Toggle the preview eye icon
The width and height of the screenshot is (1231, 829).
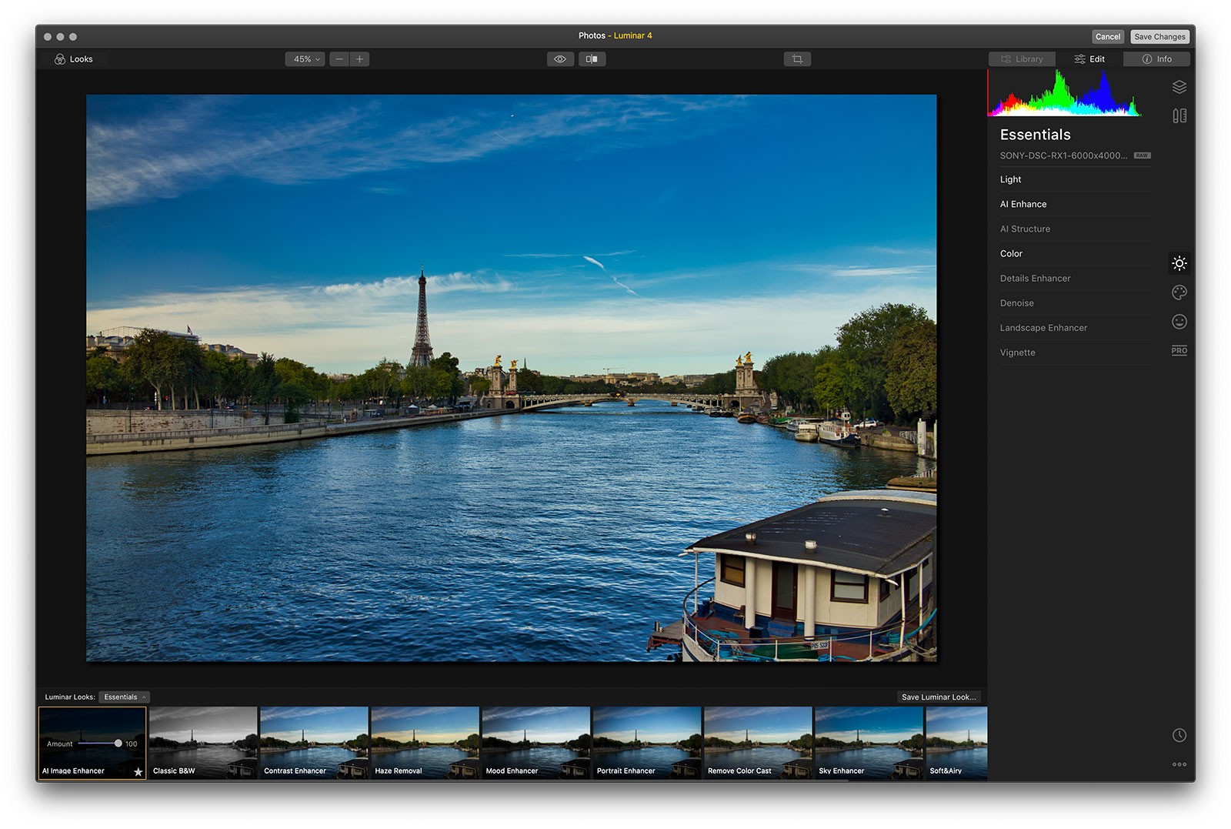(x=560, y=59)
